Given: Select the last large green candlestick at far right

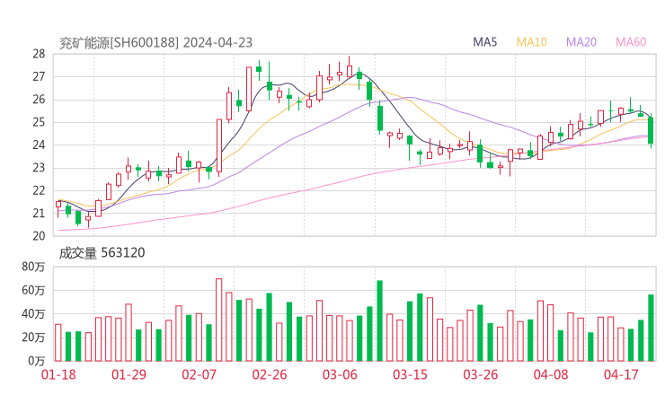Looking at the screenshot, I should point(651,130).
